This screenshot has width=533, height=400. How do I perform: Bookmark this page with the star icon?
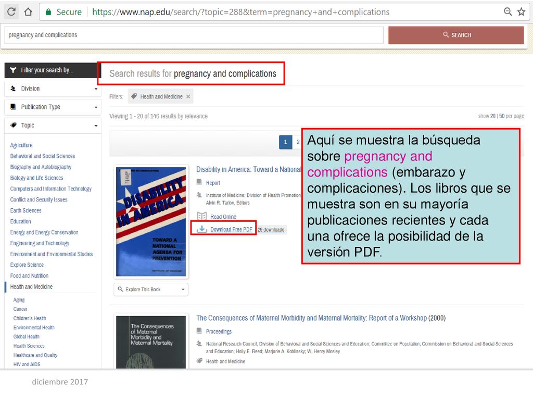(x=521, y=12)
